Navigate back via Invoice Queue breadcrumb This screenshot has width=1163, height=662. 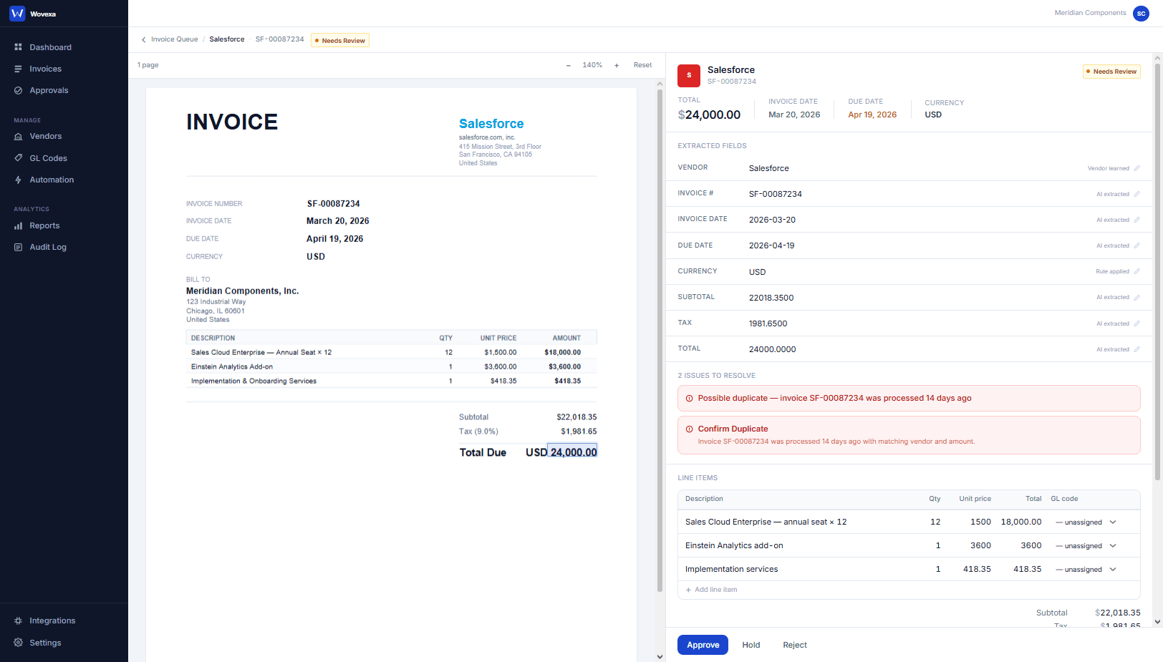(x=174, y=39)
